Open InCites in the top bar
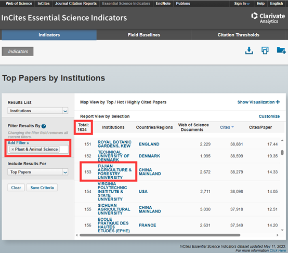Image resolution: width=288 pixels, height=253 pixels. [x=44, y=4]
